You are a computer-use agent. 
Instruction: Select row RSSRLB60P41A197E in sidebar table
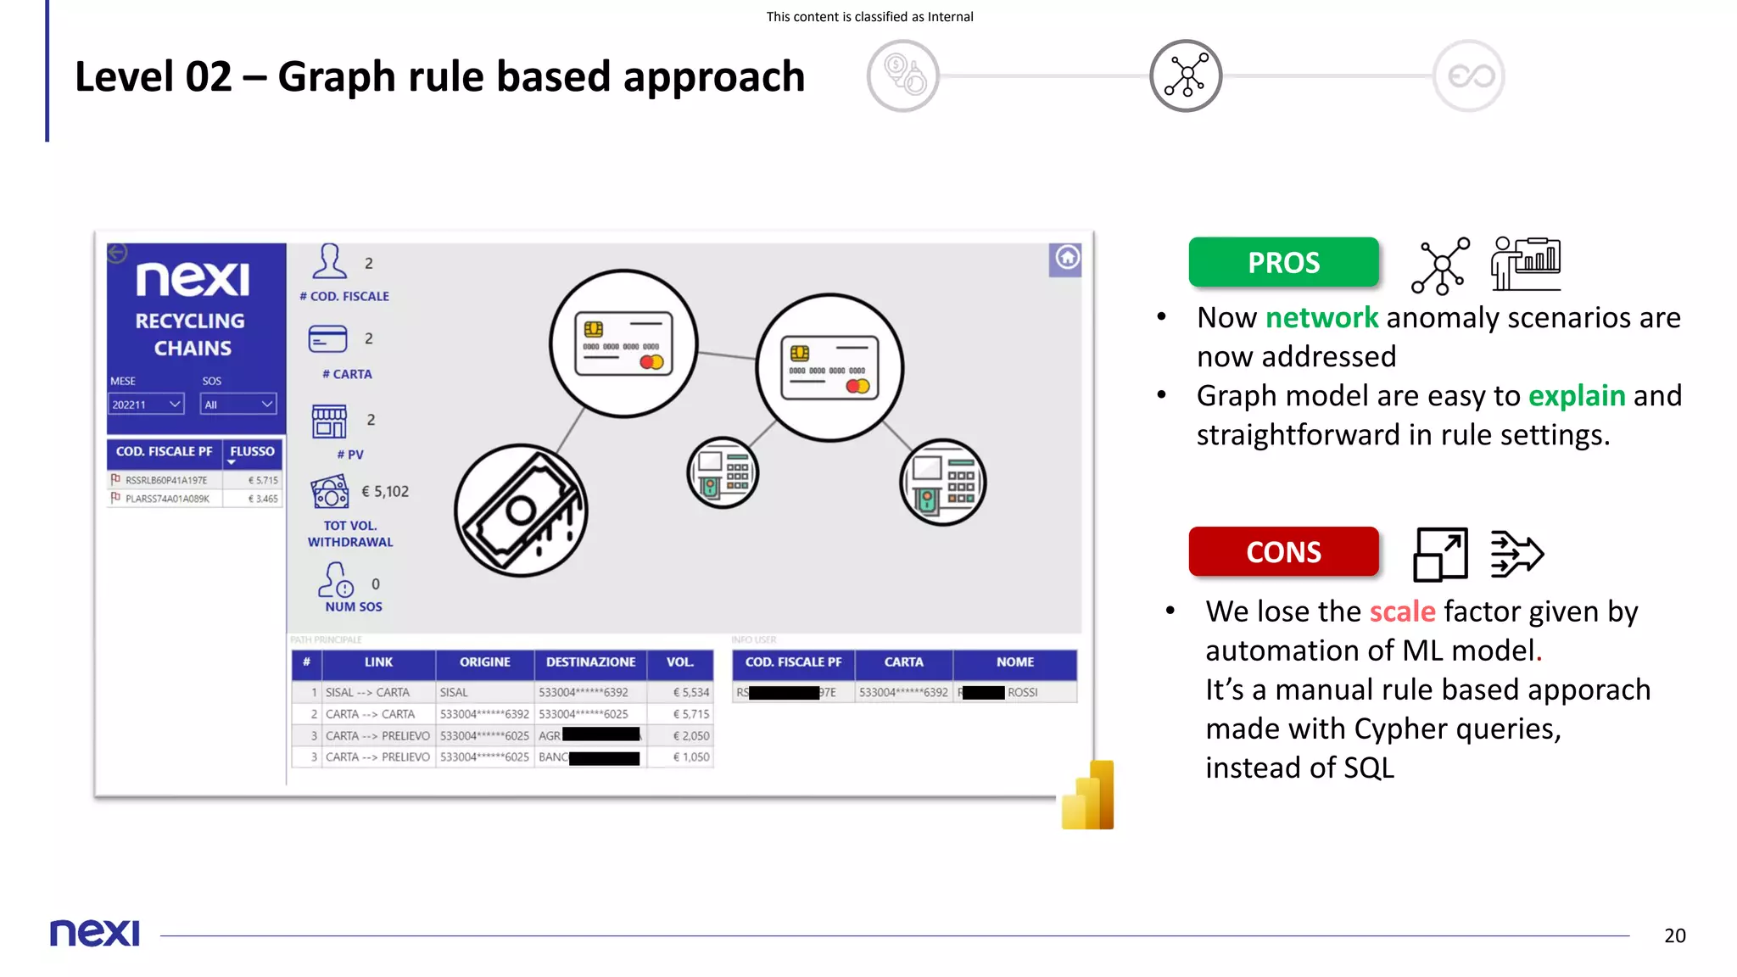194,480
